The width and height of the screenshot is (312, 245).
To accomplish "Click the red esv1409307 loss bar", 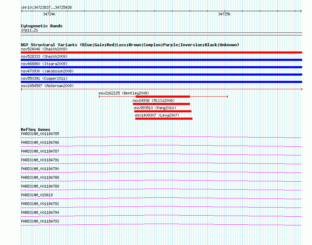I will pos(164,119).
